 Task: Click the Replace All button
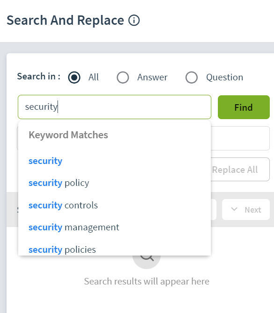240,170
